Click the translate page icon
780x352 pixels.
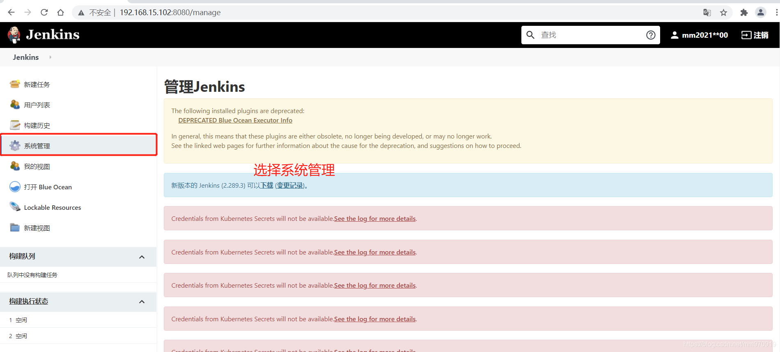(x=707, y=12)
